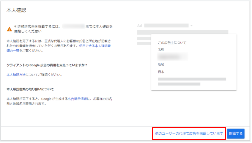Click the gray Ad badge in preview

139,26
